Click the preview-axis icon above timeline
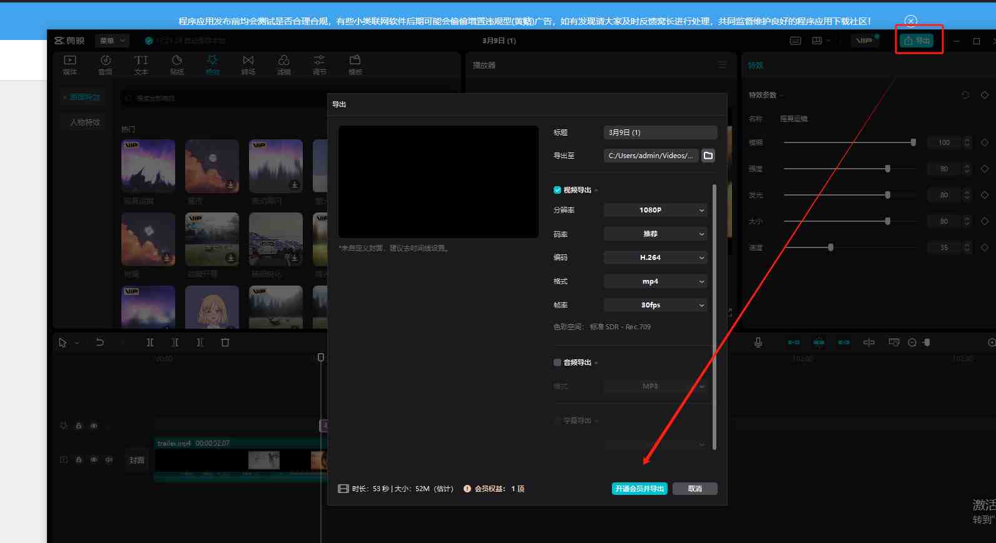Screen dimensions: 996x543 click(x=869, y=342)
